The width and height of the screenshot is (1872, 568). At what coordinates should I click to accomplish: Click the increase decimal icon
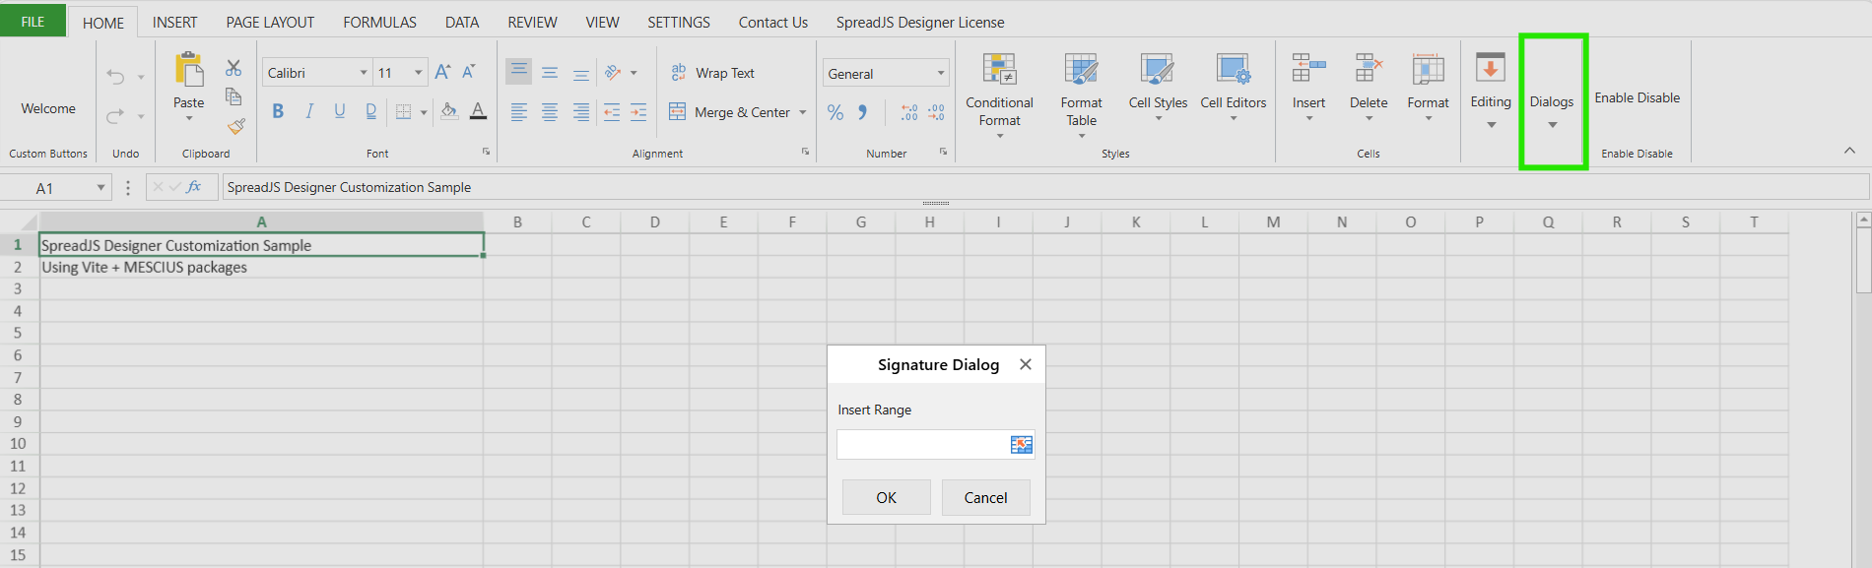point(909,112)
